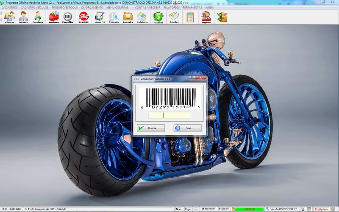This screenshot has height=212, width=339.
Task: Open the Relatório printer icon
Action: tap(142, 17)
